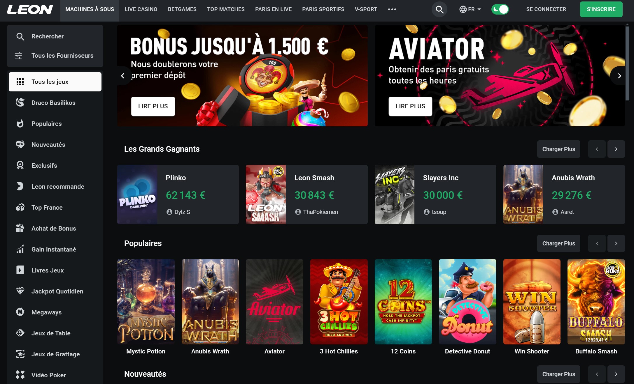The image size is (634, 384).
Task: Open the Draco Basilikos category icon
Action: 20,102
